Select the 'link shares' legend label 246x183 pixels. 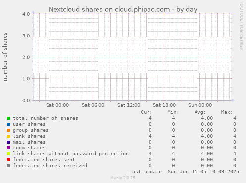click(x=29, y=136)
